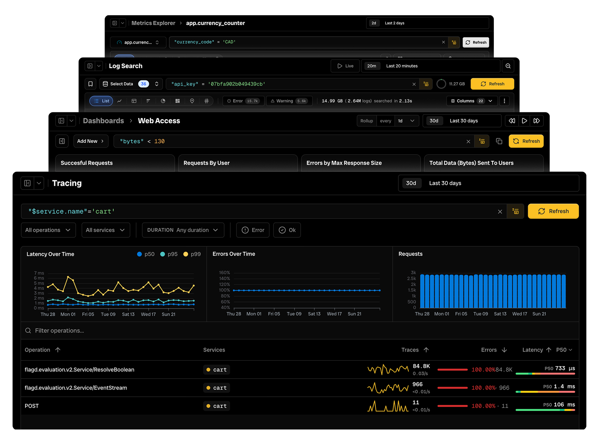Open the Select Data source picker
This screenshot has width=599, height=440.
click(x=131, y=84)
